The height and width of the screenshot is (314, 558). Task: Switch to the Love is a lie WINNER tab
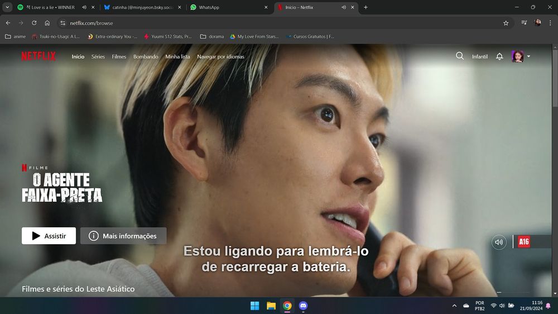coord(50,7)
